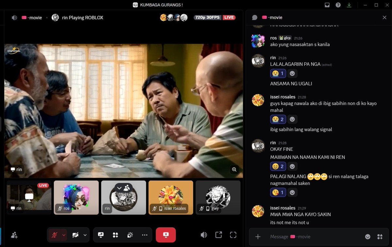Screen dimensions: 392x247
Task: Select issei rosales participant tile
Action: [171, 197]
